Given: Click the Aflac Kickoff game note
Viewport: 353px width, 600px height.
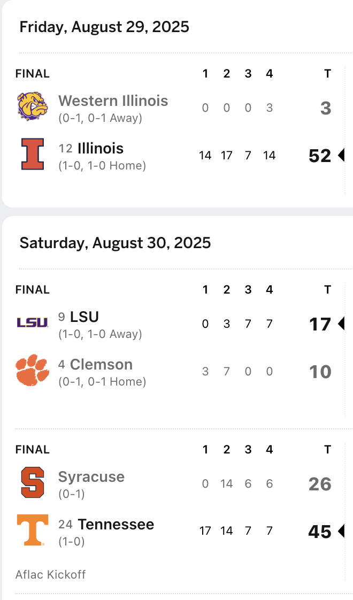Looking at the screenshot, I should 50,574.
